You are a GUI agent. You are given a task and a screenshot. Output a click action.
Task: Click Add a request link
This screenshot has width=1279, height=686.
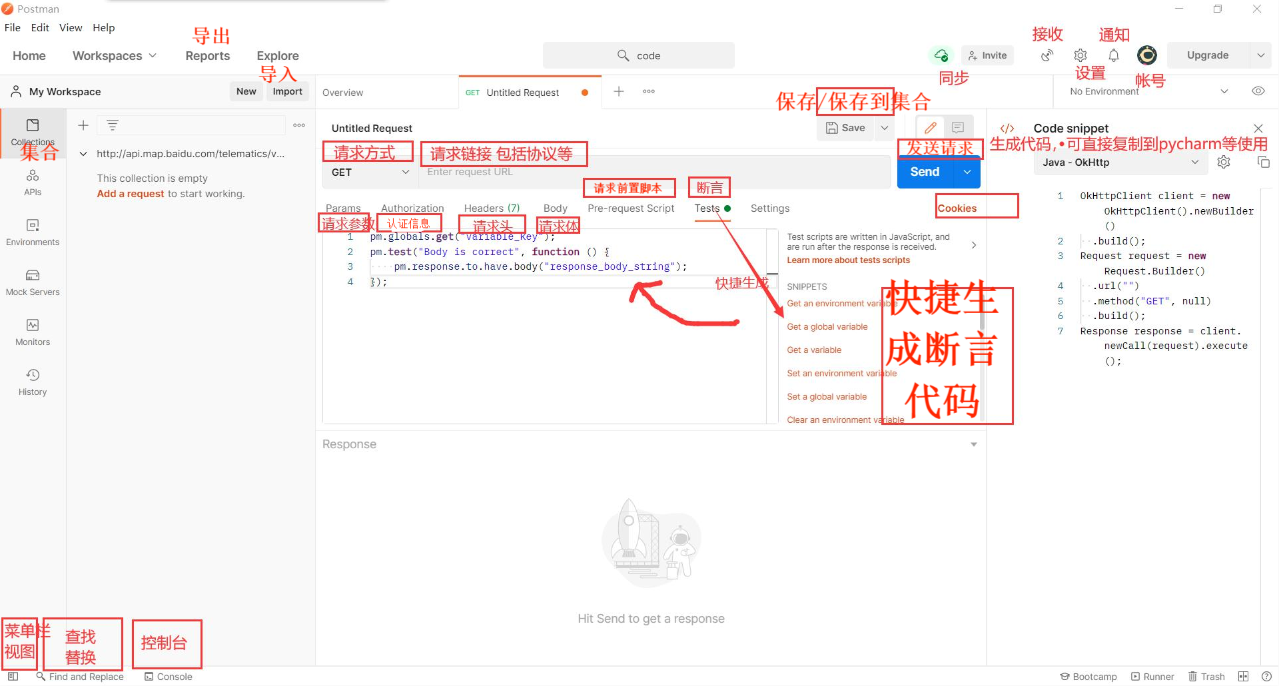[x=130, y=193]
